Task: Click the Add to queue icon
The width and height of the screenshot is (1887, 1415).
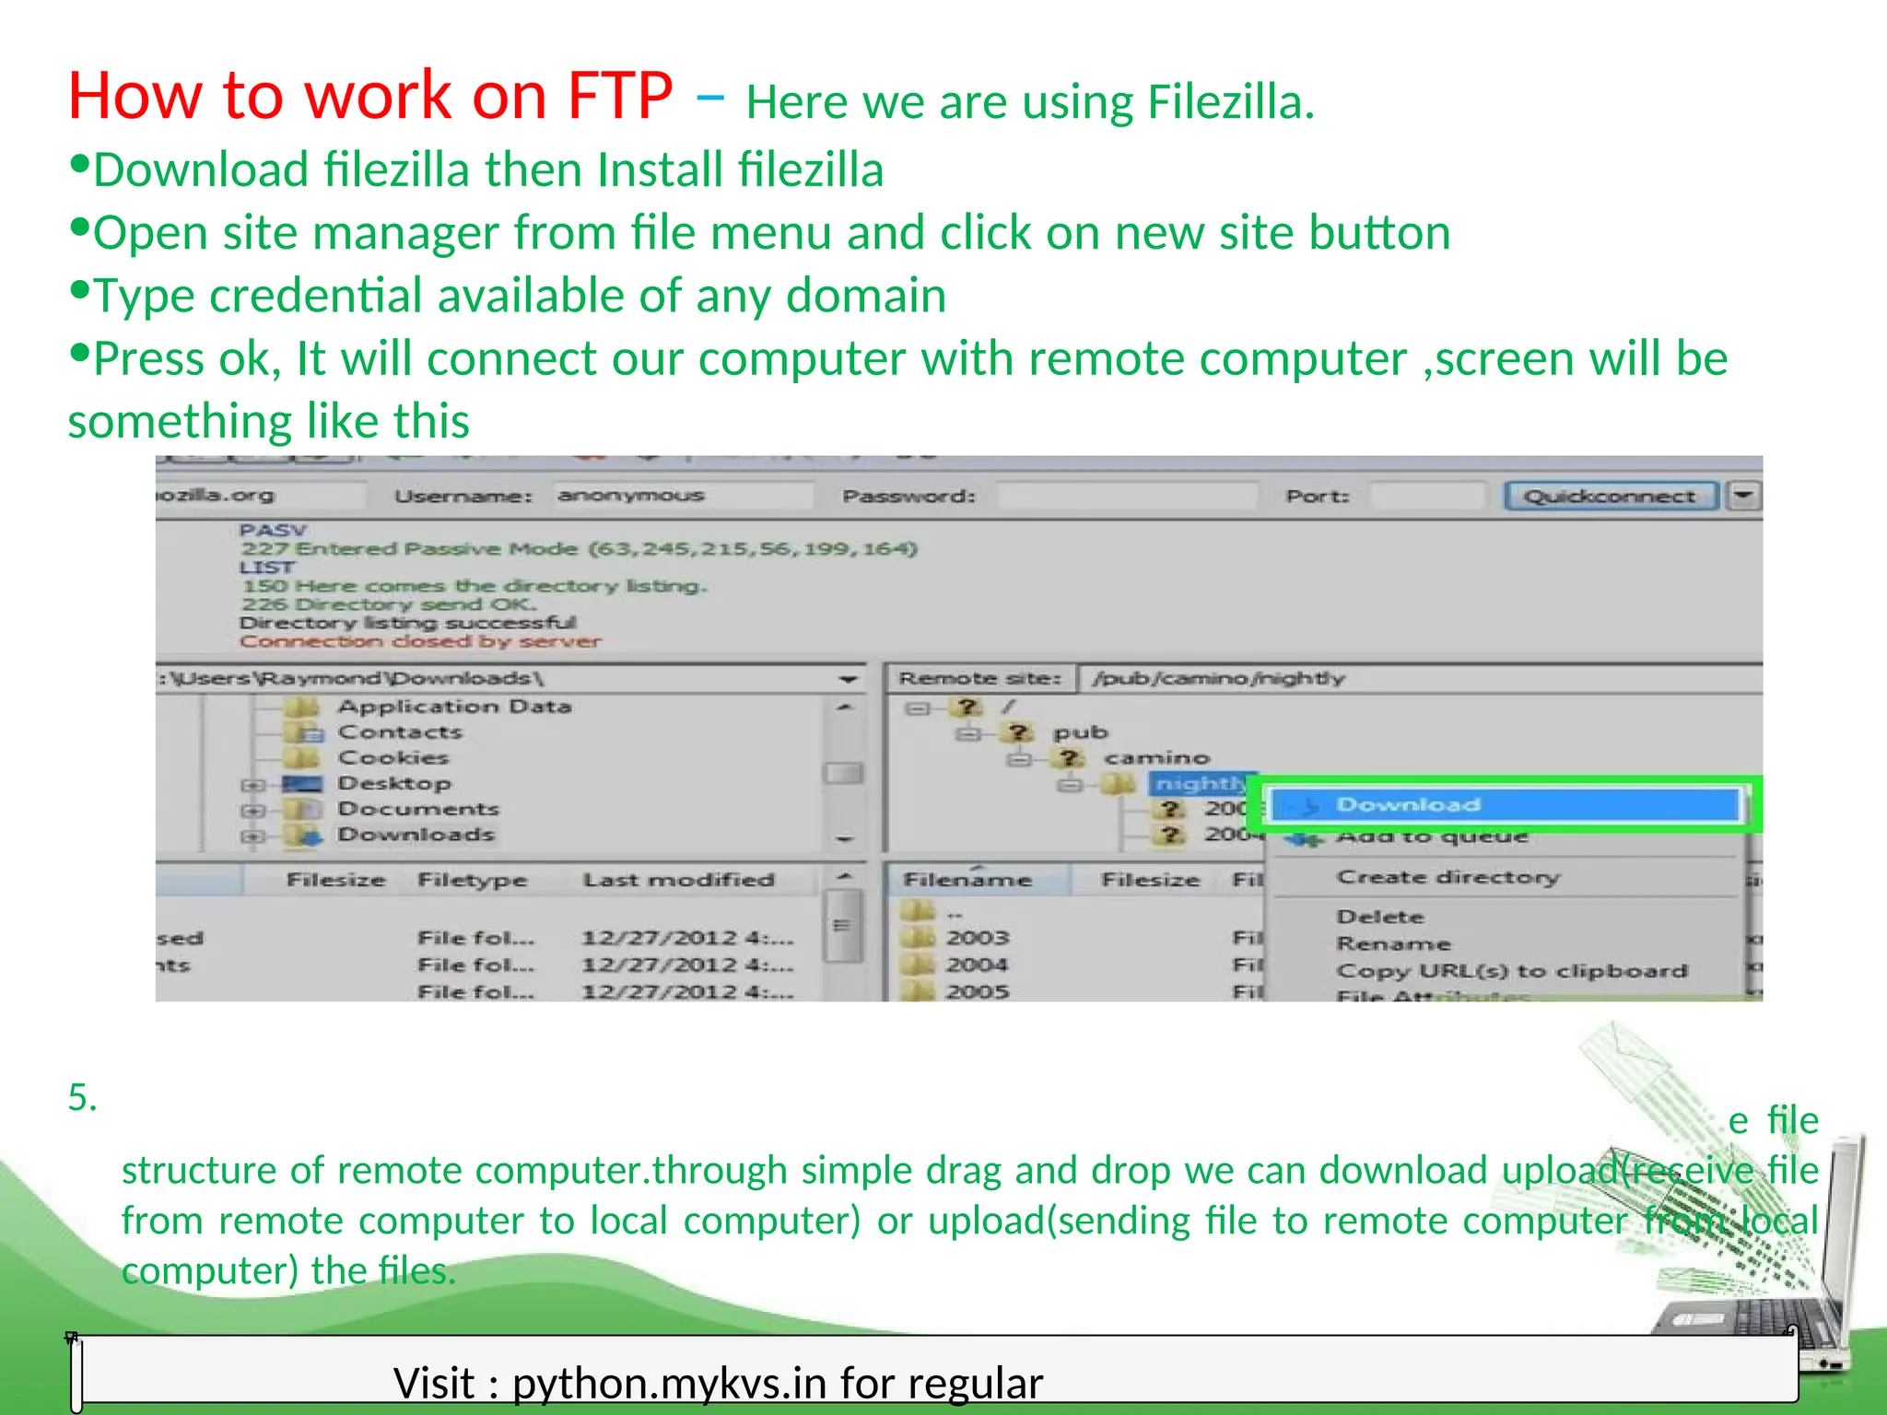Action: pyautogui.click(x=1303, y=838)
